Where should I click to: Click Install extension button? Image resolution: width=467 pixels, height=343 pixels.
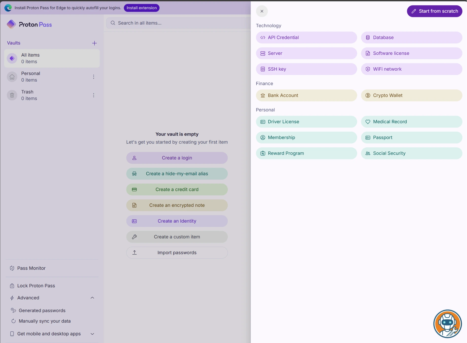tap(142, 8)
